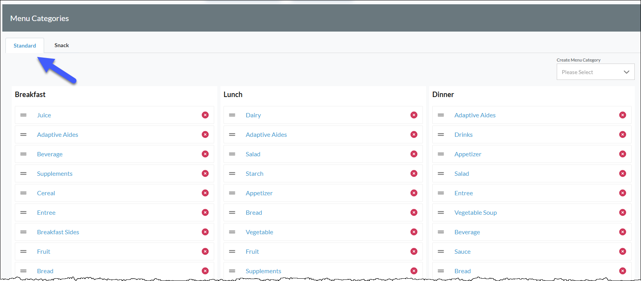Image resolution: width=641 pixels, height=281 pixels.
Task: Delete Breakfast Entree red X icon
Action: click(x=205, y=212)
